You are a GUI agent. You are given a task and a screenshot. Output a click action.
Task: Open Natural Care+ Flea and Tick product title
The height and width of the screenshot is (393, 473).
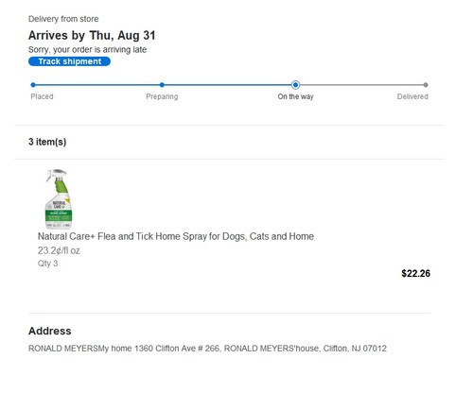[176, 236]
